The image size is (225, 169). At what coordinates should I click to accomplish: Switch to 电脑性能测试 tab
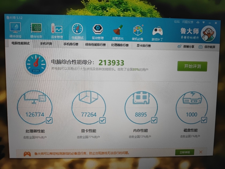20,43
